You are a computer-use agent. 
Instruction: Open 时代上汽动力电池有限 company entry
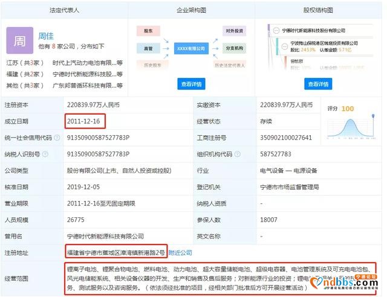click(88, 63)
